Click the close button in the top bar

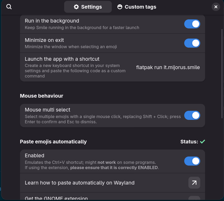point(216,7)
